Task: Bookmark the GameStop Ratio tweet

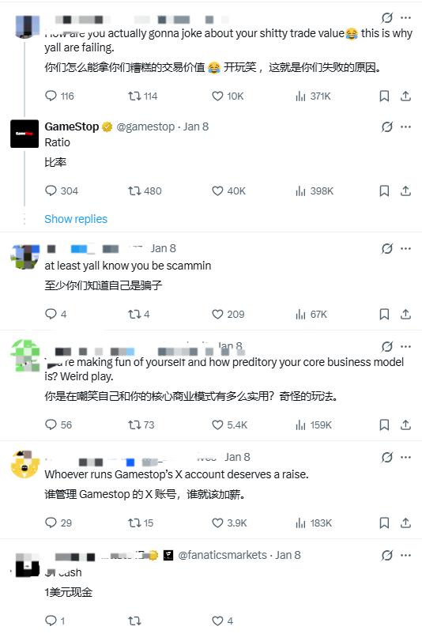Action: [x=384, y=191]
